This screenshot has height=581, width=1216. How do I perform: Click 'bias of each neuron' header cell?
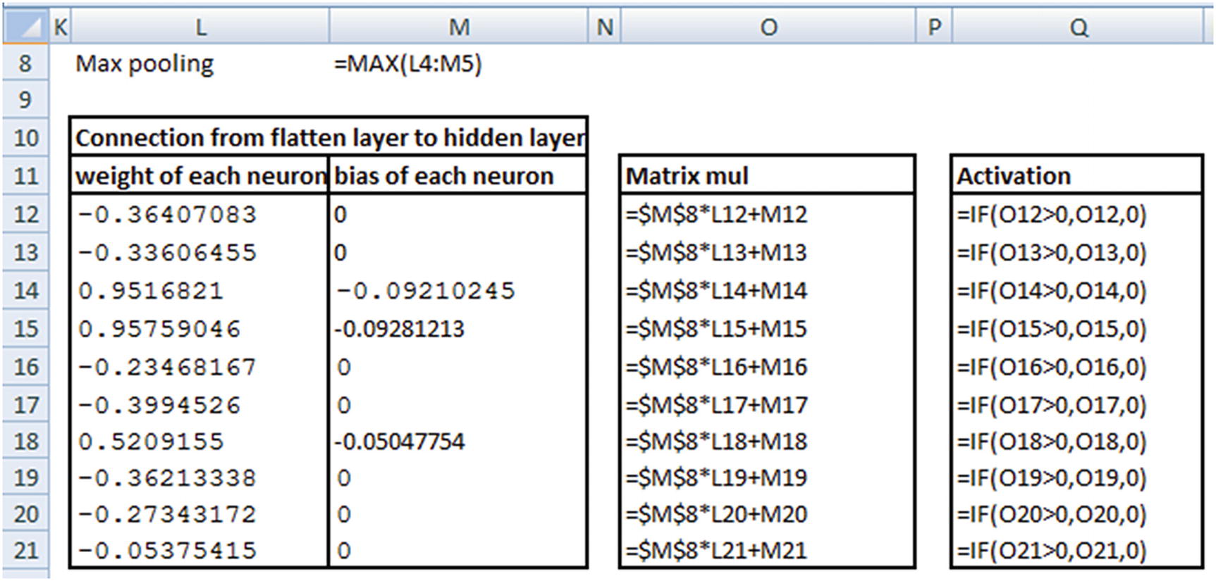pos(458,175)
